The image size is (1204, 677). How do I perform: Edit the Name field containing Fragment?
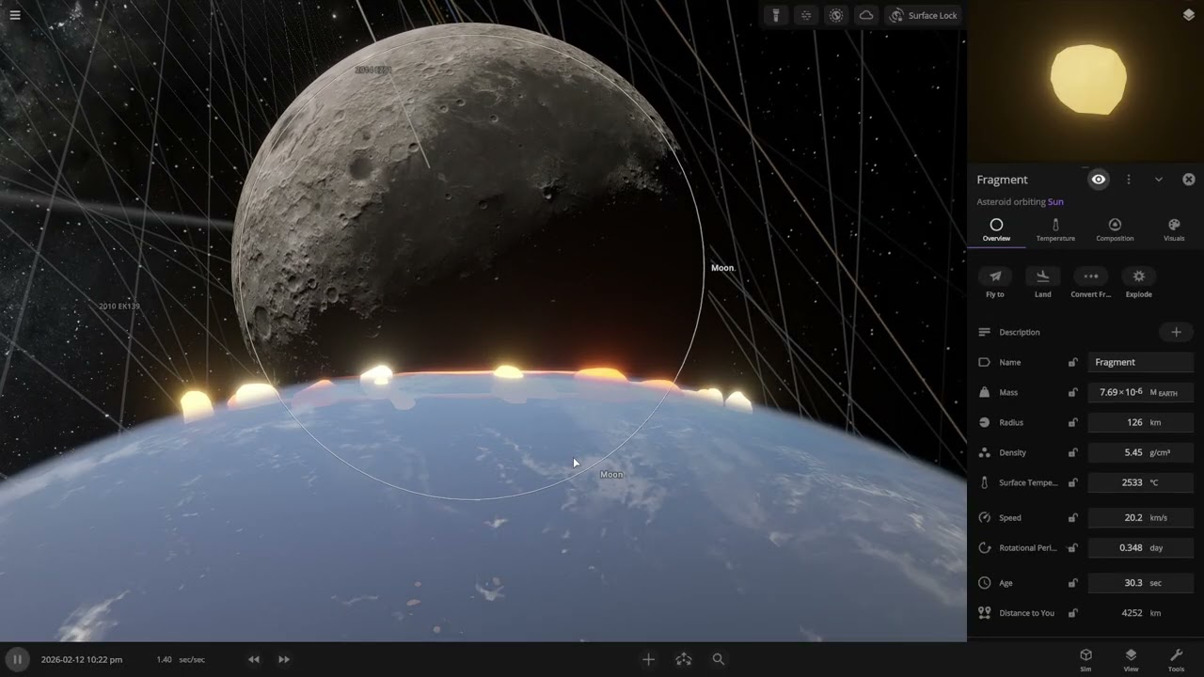(x=1141, y=362)
